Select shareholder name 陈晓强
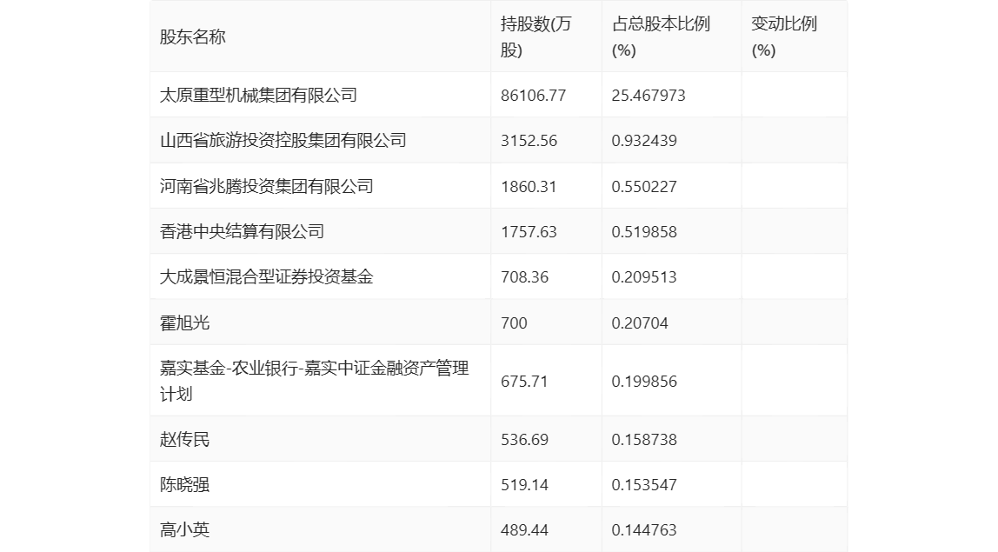Viewport: 998px width, 552px height. (x=184, y=484)
